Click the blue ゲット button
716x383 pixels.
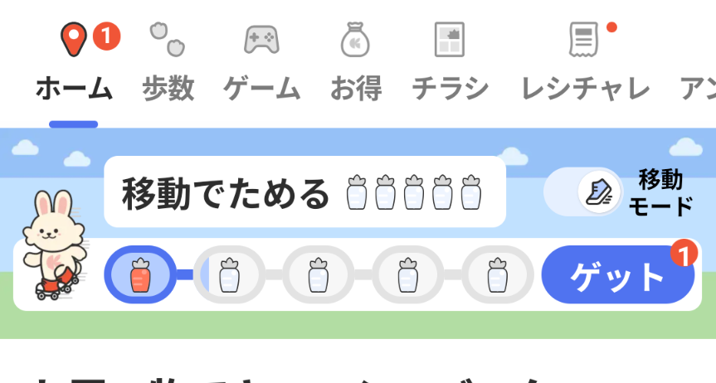pyautogui.click(x=618, y=274)
